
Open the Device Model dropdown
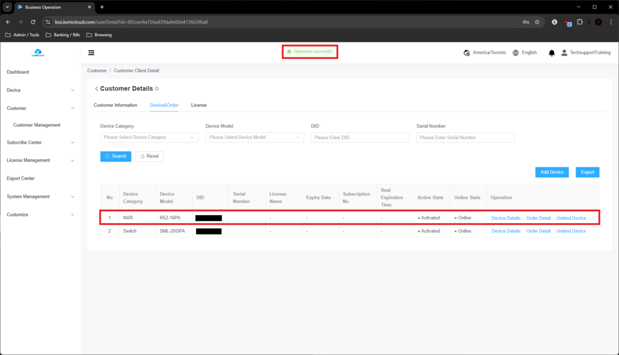coord(254,138)
